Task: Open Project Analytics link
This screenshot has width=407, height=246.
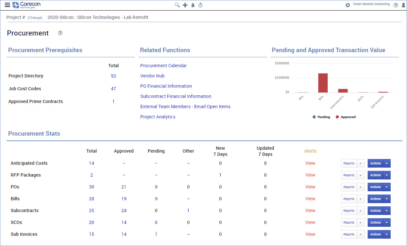Action: coord(158,117)
